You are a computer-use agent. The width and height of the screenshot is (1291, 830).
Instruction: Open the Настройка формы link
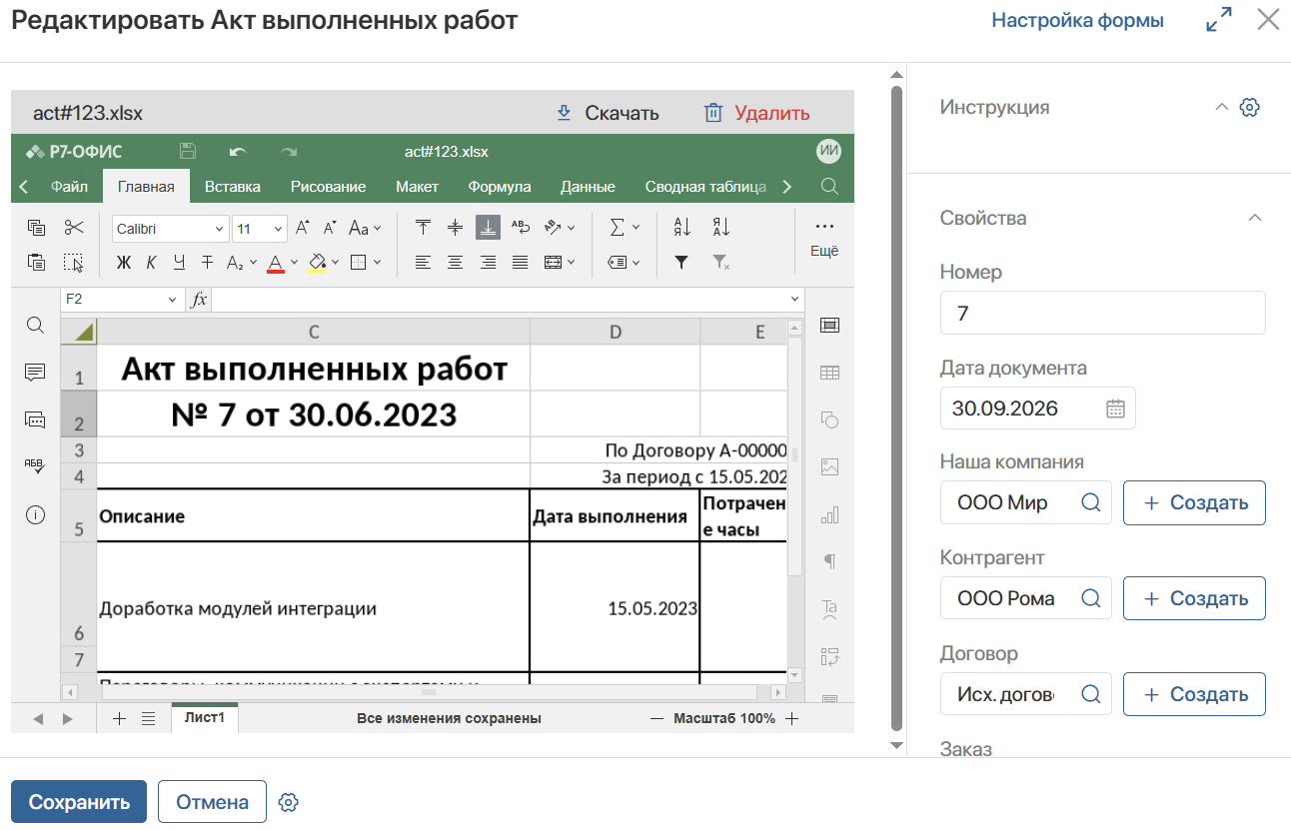tap(1077, 20)
